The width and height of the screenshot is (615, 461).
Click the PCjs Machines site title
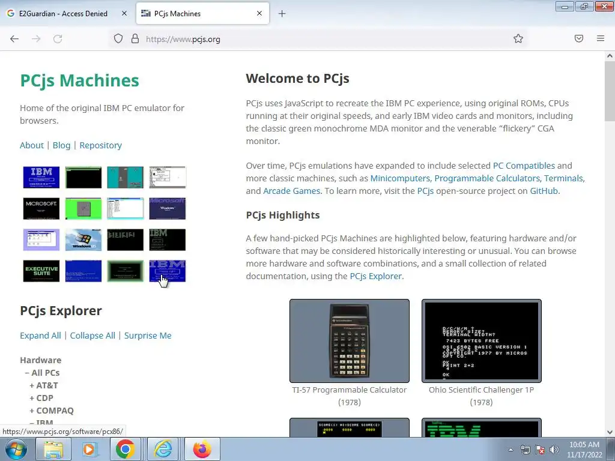point(80,80)
